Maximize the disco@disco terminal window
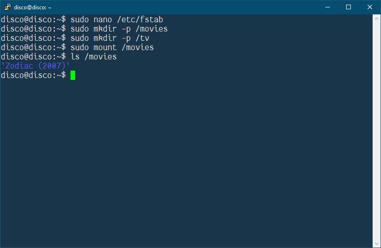Image resolution: width=381 pixels, height=248 pixels. 349,7
